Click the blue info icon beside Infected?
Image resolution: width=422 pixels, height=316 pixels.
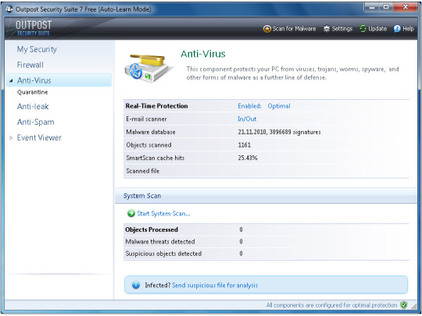click(136, 285)
